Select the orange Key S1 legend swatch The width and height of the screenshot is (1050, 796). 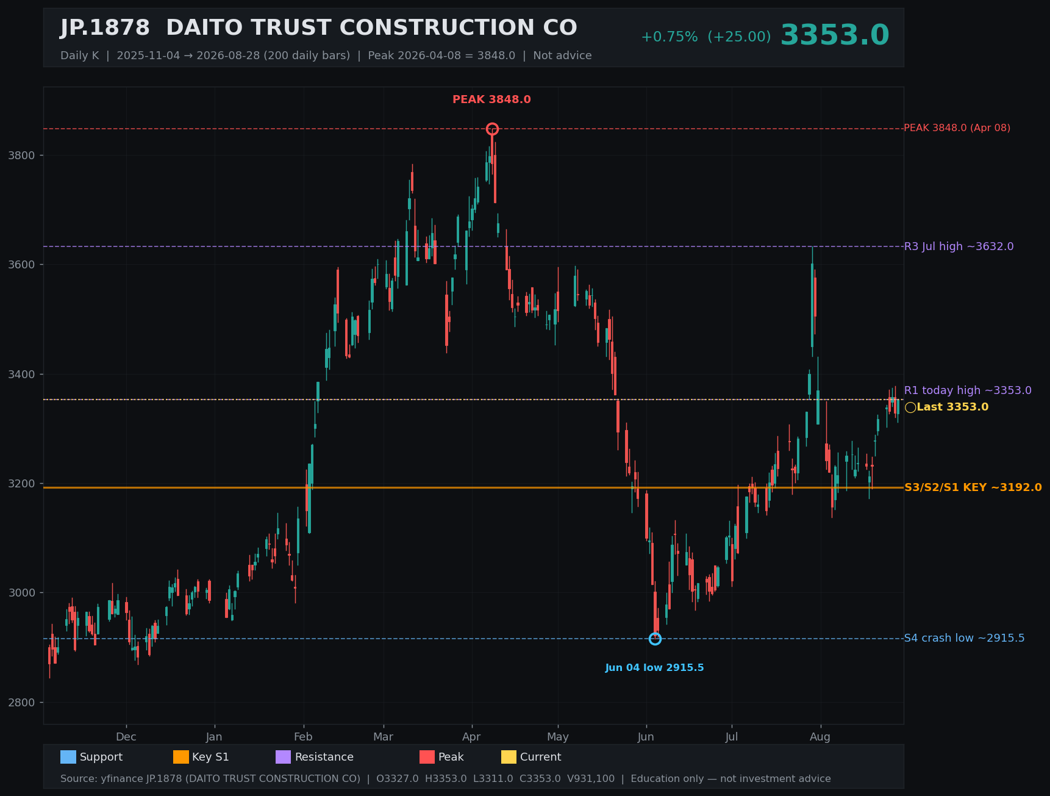181,757
